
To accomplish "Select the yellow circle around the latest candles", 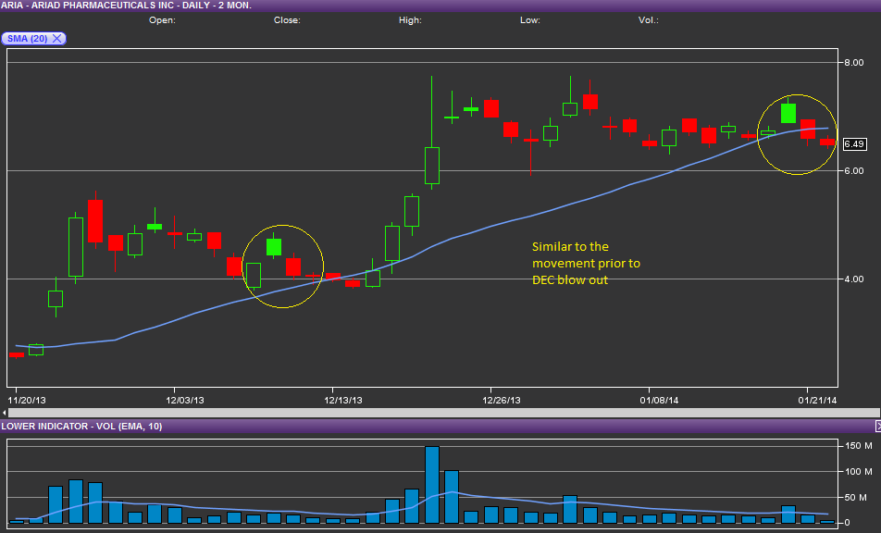I will 797,132.
